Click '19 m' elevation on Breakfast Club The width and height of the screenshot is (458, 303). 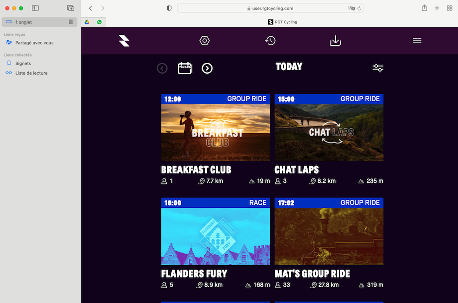(x=263, y=181)
